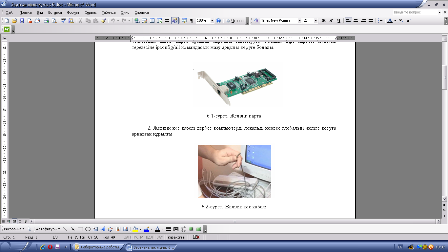This screenshot has height=252, width=448.
Task: Select the Rectangle drawing tool
Action: (80, 229)
